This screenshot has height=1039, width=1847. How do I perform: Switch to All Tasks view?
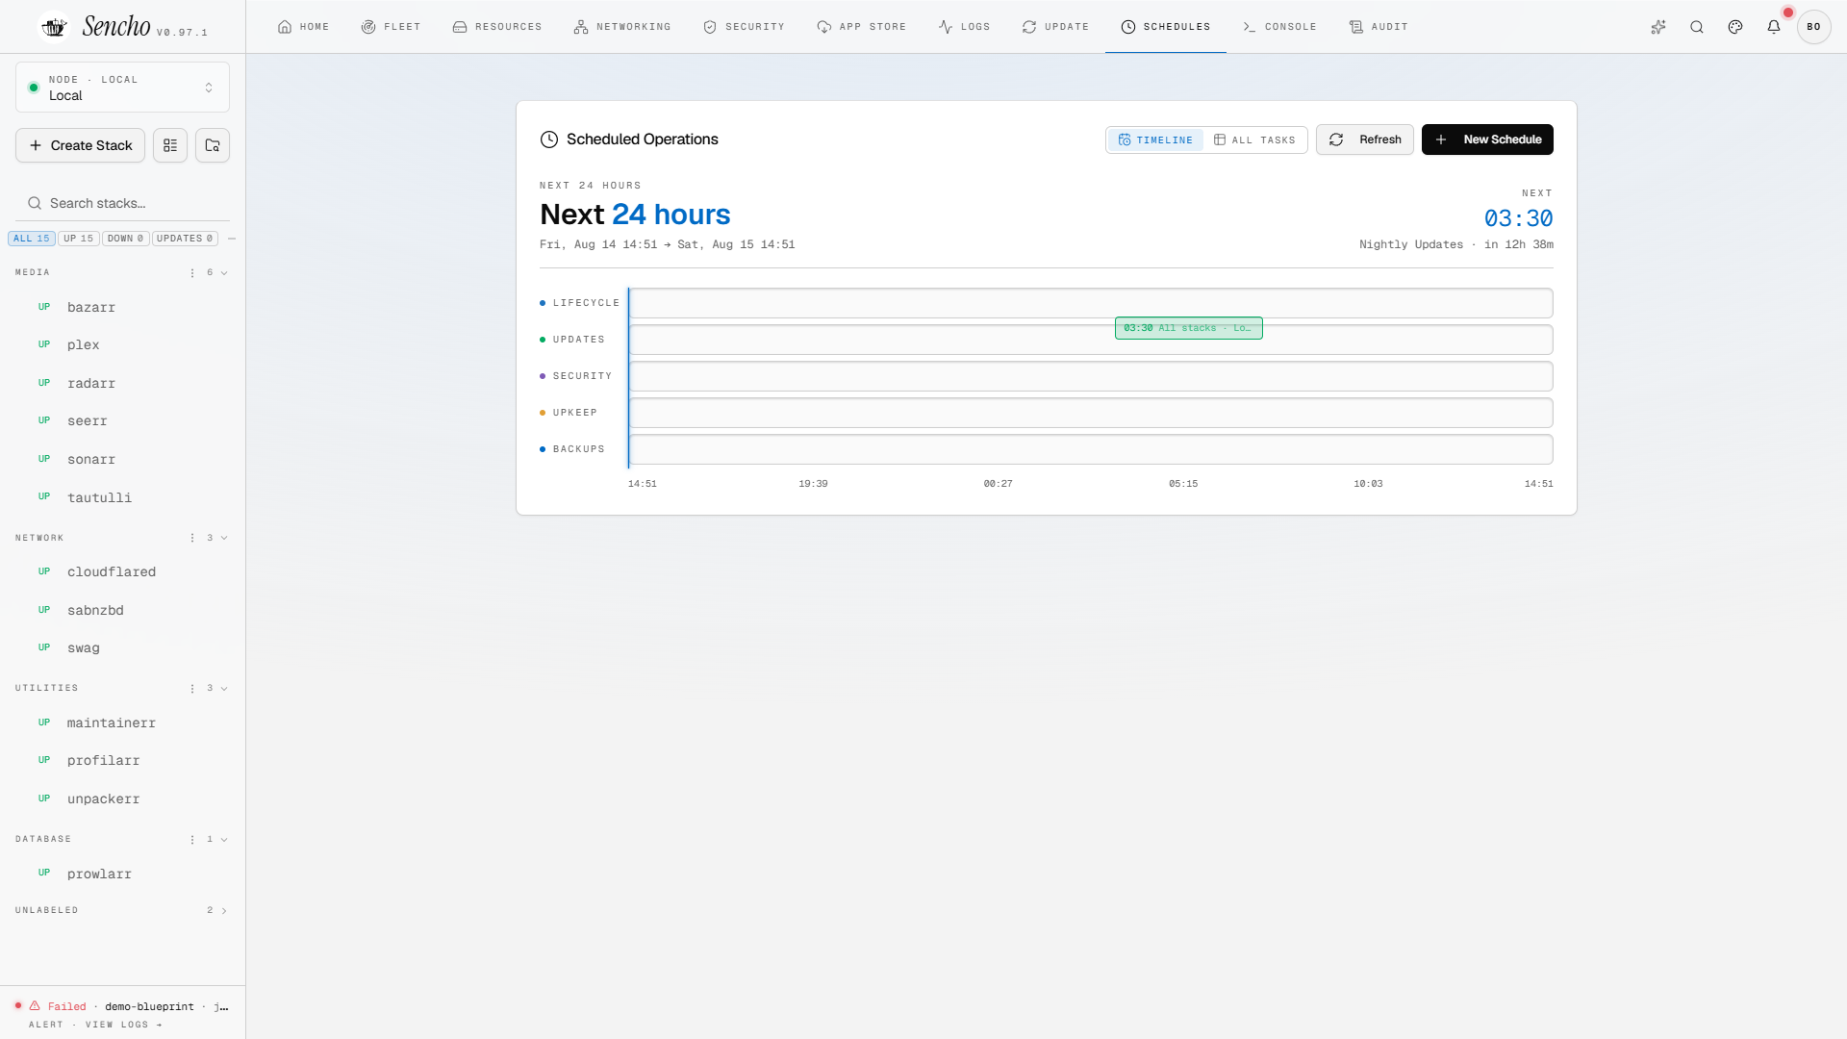pos(1254,140)
